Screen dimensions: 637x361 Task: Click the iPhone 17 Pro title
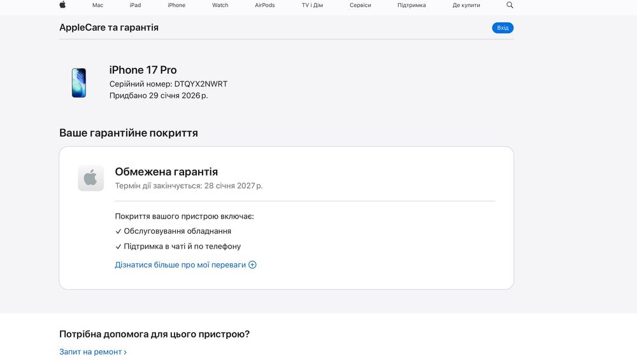tap(143, 70)
